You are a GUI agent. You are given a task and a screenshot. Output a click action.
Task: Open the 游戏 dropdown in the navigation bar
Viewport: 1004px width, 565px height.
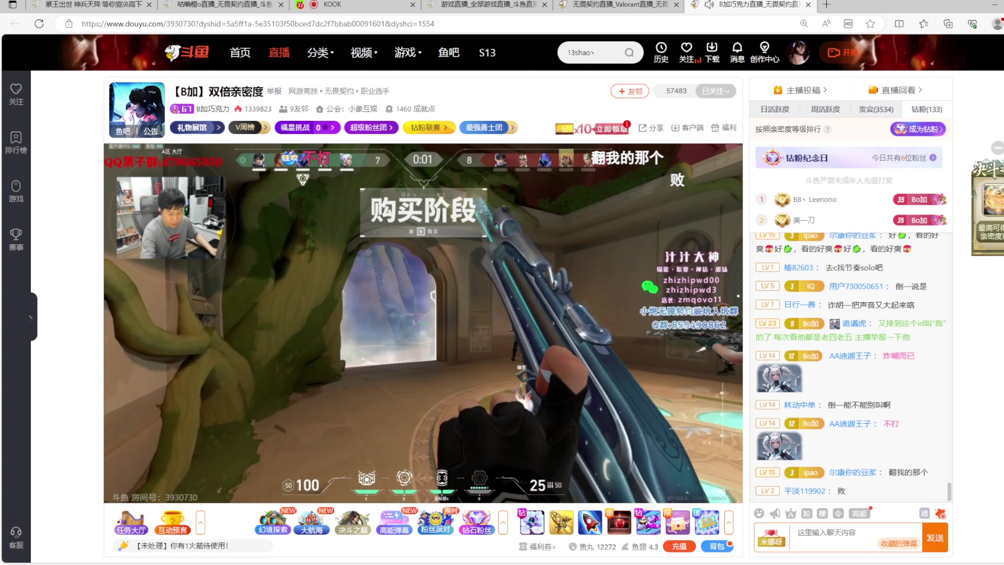tap(408, 52)
